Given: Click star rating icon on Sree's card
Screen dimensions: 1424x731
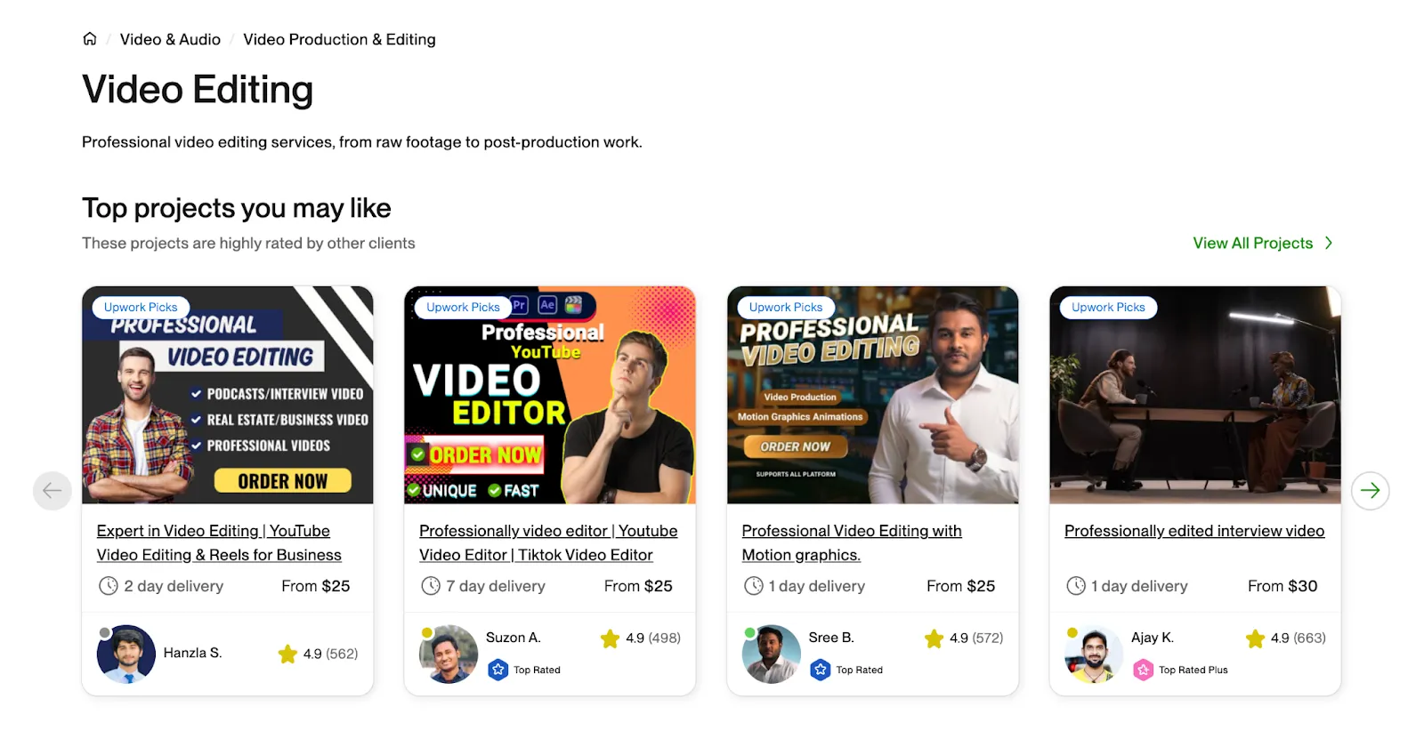Looking at the screenshot, I should pos(934,639).
